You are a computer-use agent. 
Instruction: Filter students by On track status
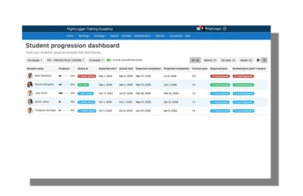228,60
